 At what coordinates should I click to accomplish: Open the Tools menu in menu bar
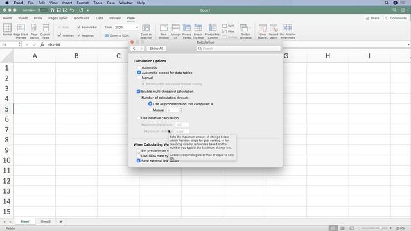click(98, 3)
